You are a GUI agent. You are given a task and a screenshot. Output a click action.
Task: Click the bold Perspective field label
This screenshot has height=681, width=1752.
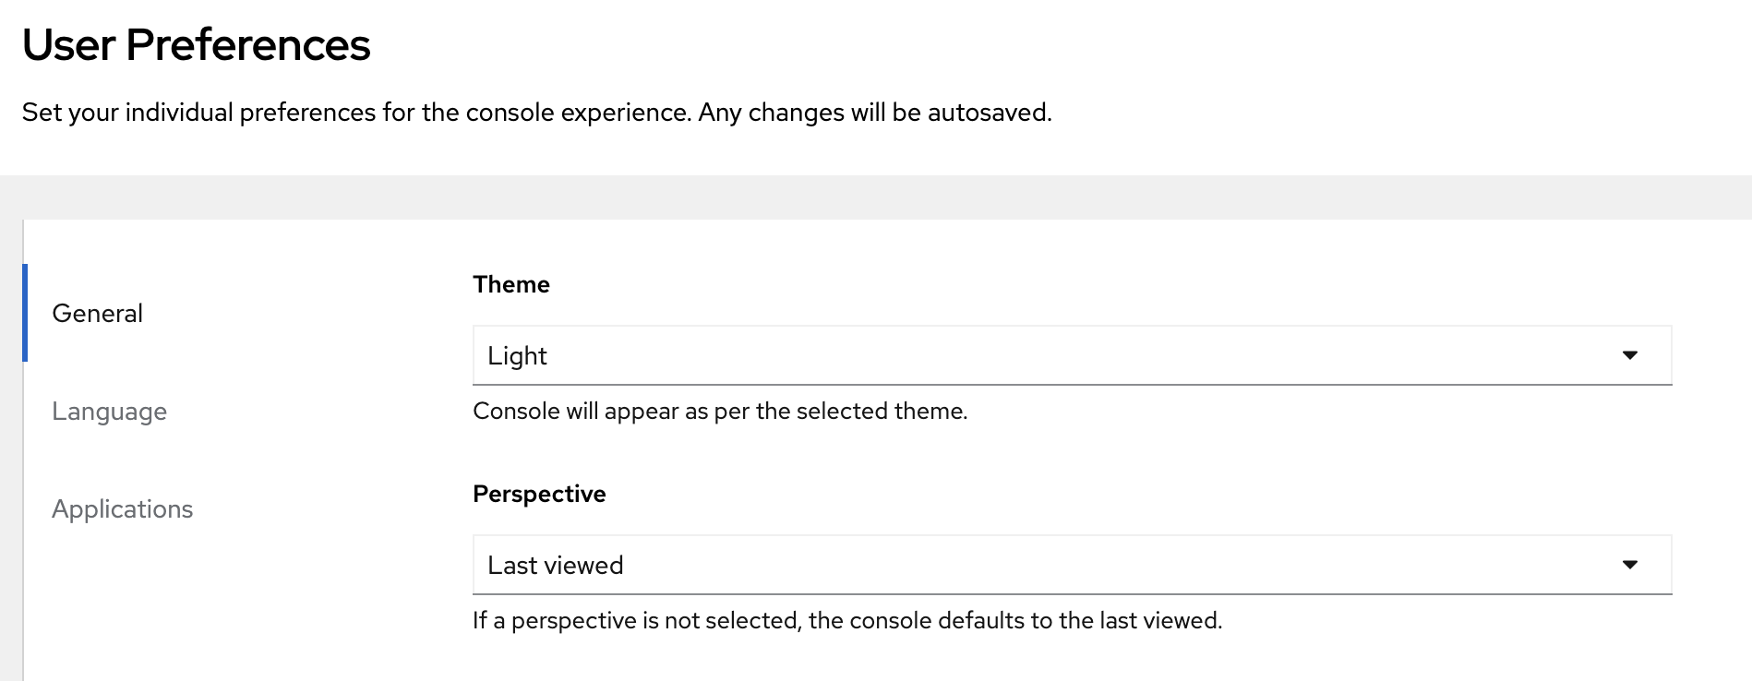pos(539,494)
